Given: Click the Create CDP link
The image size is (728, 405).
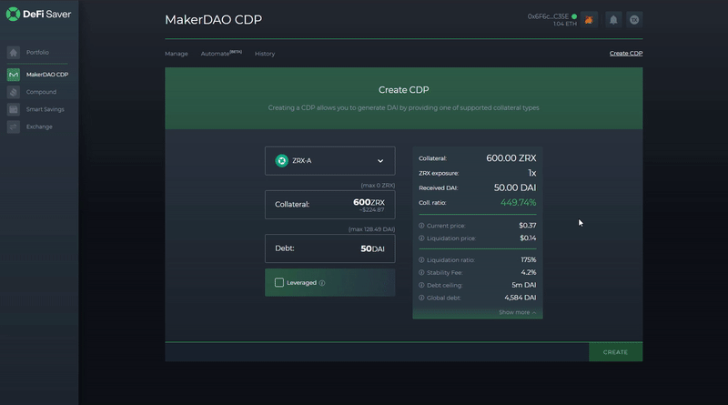Looking at the screenshot, I should point(626,54).
